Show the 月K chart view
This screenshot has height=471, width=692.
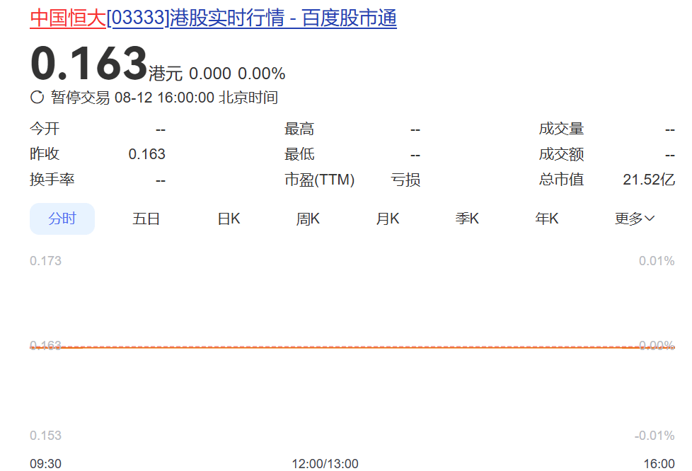(x=388, y=219)
